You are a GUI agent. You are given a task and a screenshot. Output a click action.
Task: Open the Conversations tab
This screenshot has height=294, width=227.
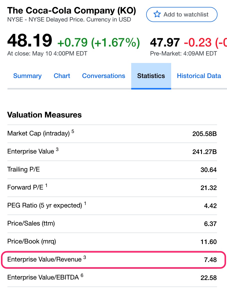tap(104, 76)
